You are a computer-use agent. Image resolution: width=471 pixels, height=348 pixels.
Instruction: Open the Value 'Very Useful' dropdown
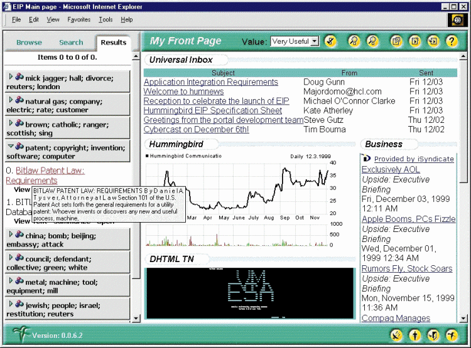[x=315, y=41]
